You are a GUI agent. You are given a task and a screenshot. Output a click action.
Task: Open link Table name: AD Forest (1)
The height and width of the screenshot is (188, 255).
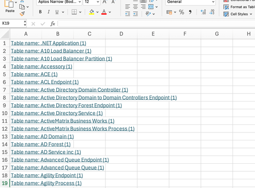(x=41, y=145)
